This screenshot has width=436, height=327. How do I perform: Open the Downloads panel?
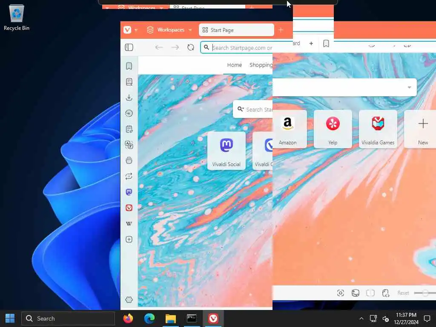pos(129,98)
